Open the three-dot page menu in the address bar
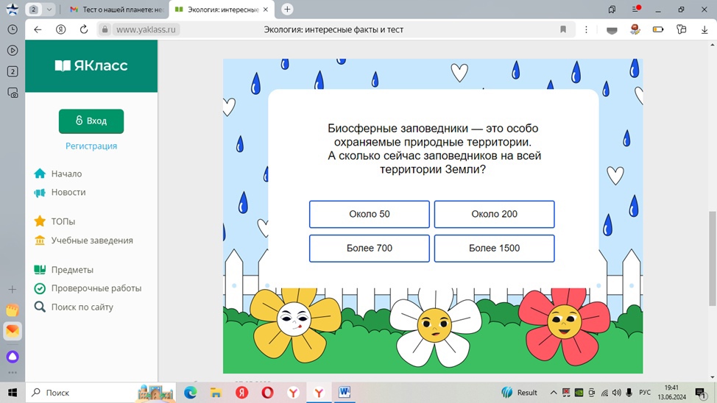Viewport: 717px width, 403px height. (x=586, y=29)
